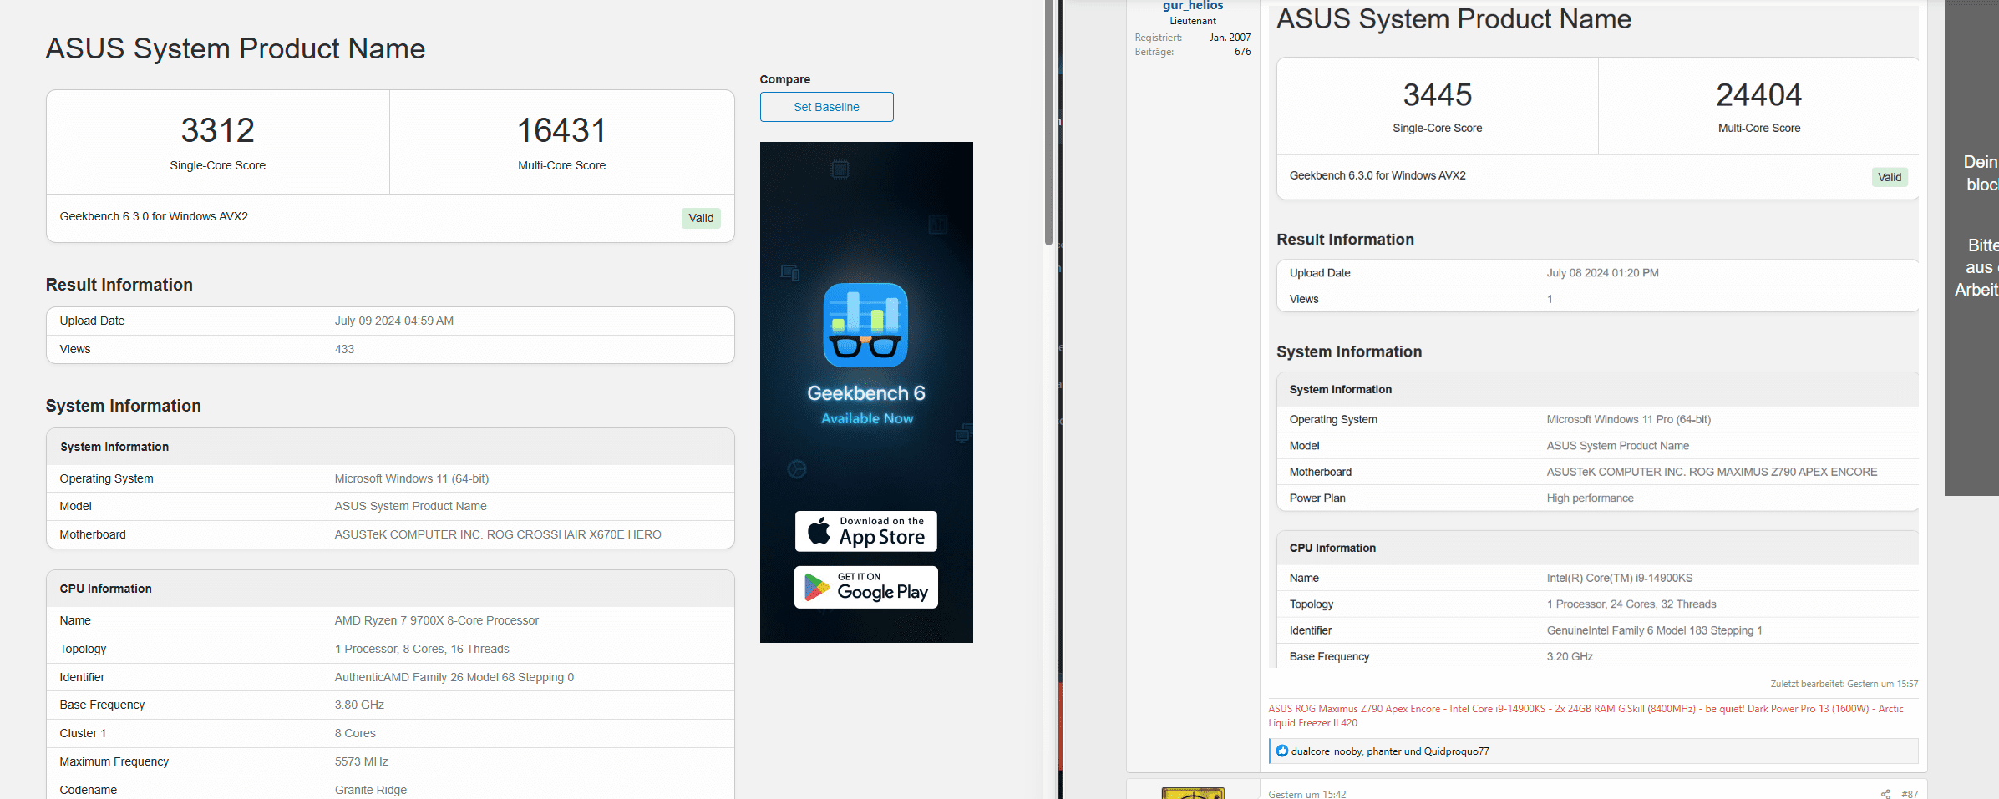Click 'AuthenticAMD Family 26 Model 68 Stepping 0'

pos(454,677)
